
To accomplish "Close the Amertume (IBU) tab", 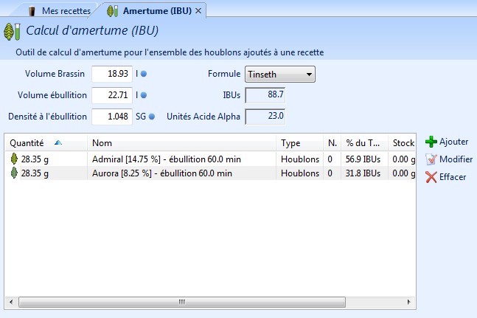I will point(198,11).
